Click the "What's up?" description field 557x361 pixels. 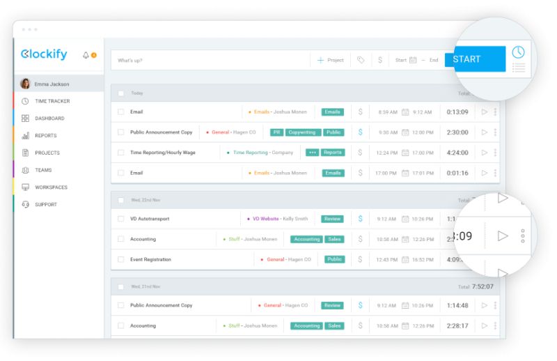pos(210,60)
